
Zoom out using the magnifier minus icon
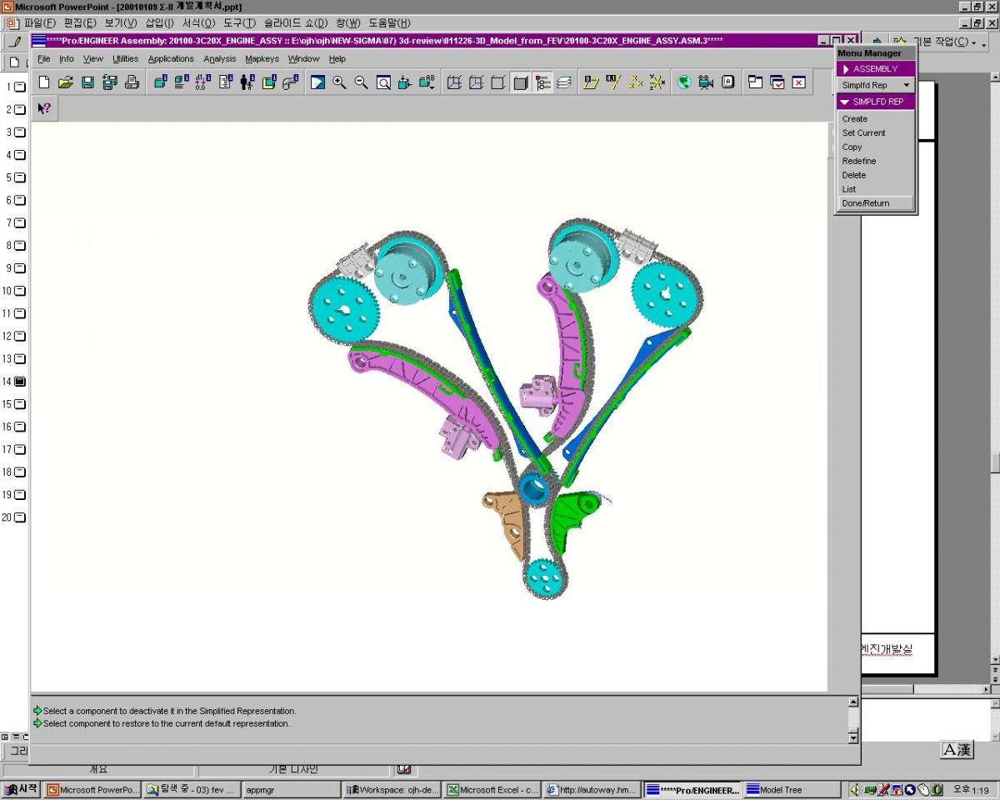point(361,82)
